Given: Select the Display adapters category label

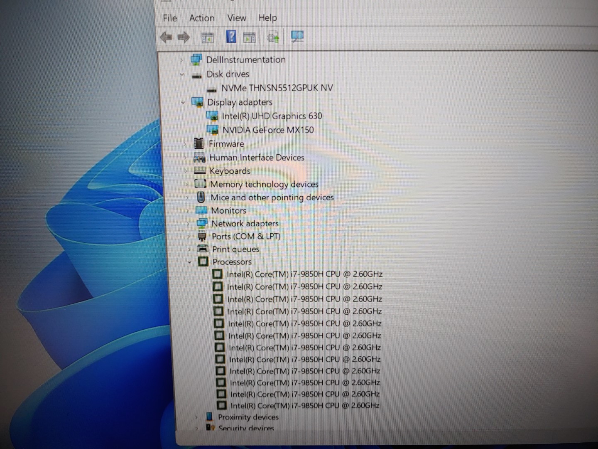Looking at the screenshot, I should (240, 102).
